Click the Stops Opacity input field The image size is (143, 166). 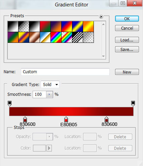(x=39, y=137)
